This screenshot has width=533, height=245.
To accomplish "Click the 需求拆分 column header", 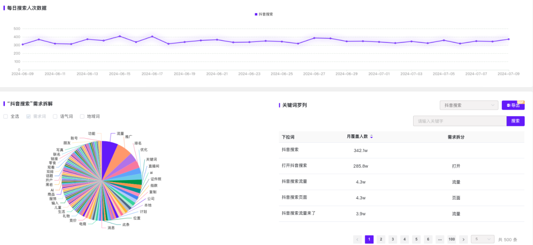I will click(x=456, y=137).
